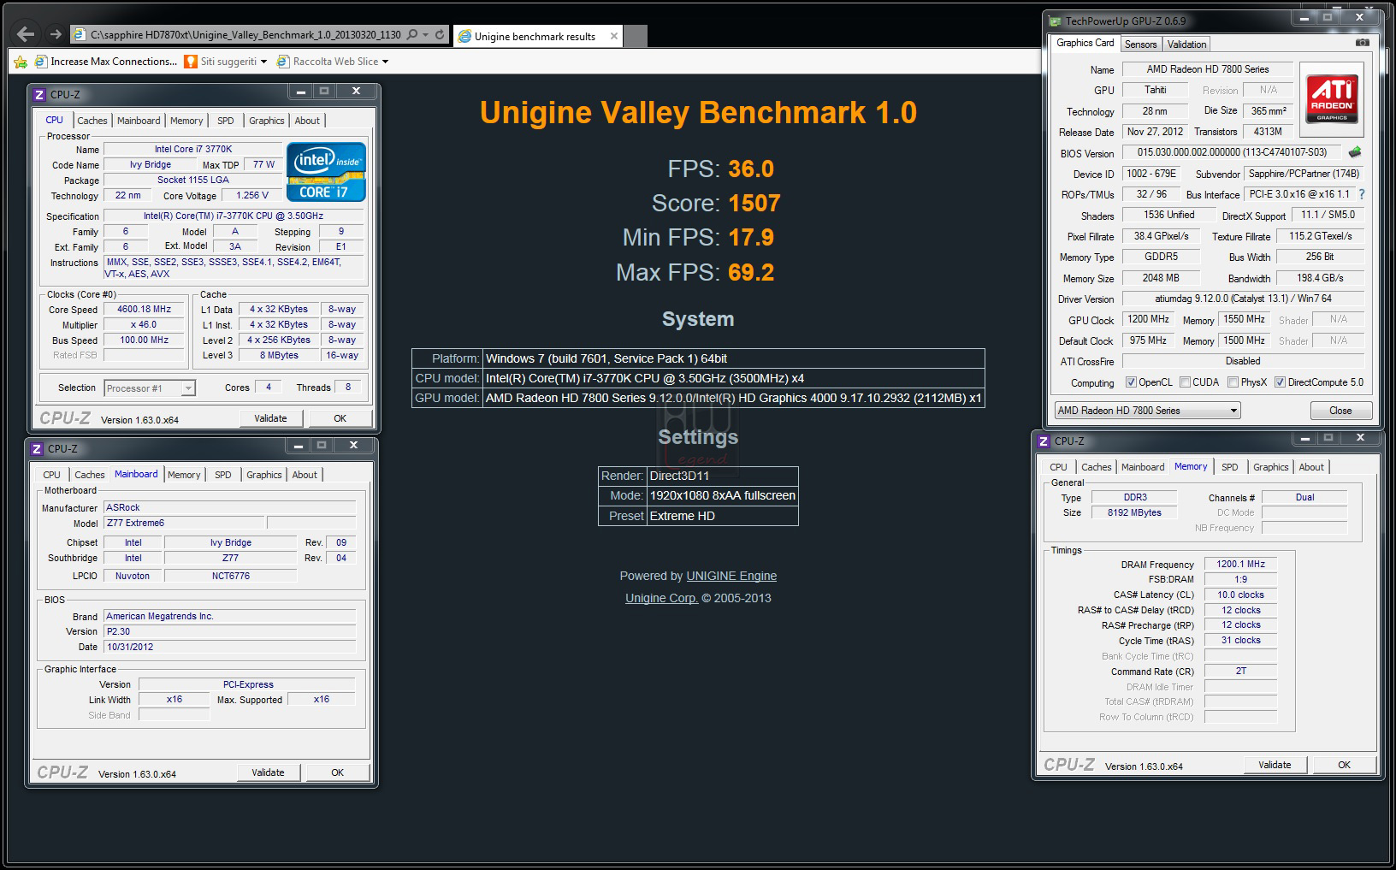Click the GPU-Z title bar graphics card icon

coord(1054,21)
